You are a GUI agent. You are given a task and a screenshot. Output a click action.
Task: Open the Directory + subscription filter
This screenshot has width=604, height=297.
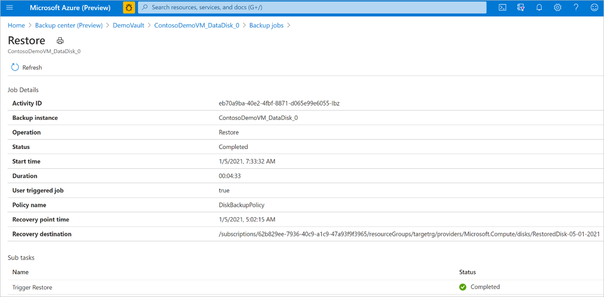(x=520, y=7)
